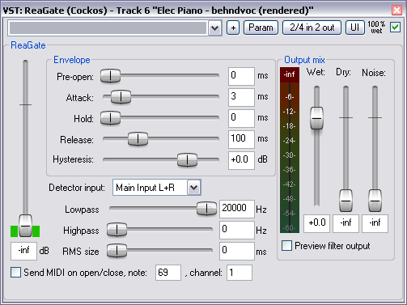This screenshot has height=305, width=407.
Task: Close the ReaGate plugin window
Action: tap(396, 11)
